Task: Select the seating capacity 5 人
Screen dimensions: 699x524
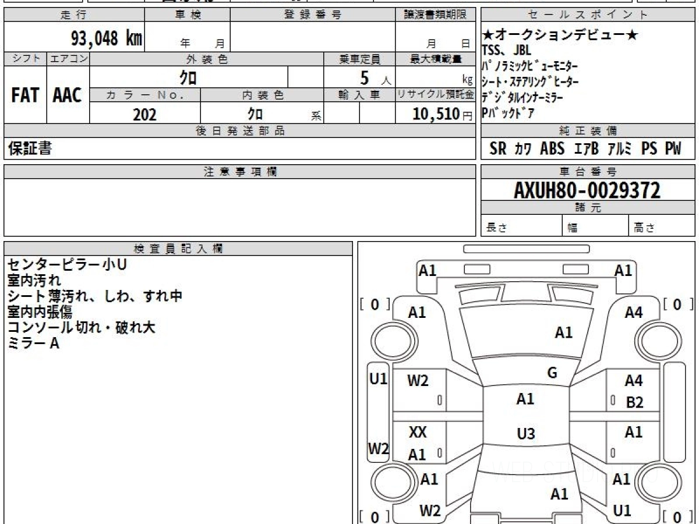Action: 376,77
